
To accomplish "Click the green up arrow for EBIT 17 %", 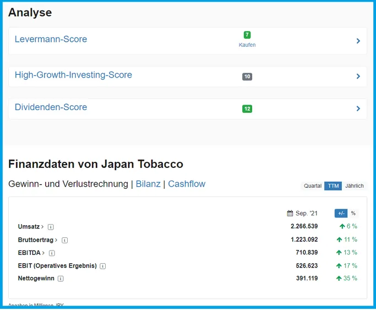I will click(x=339, y=265).
